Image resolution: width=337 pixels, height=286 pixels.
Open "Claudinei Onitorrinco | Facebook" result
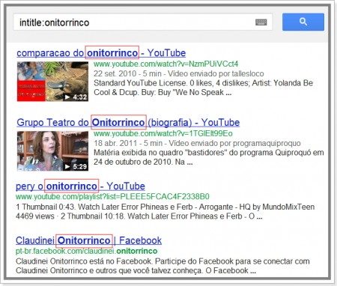pos(88,240)
